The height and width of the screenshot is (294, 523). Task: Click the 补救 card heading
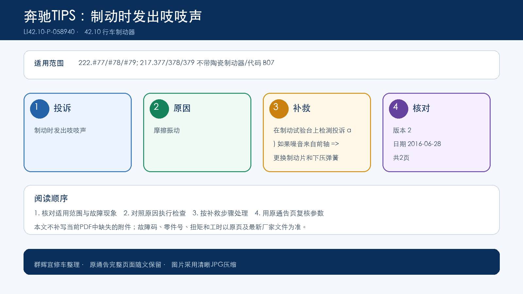[x=302, y=108]
